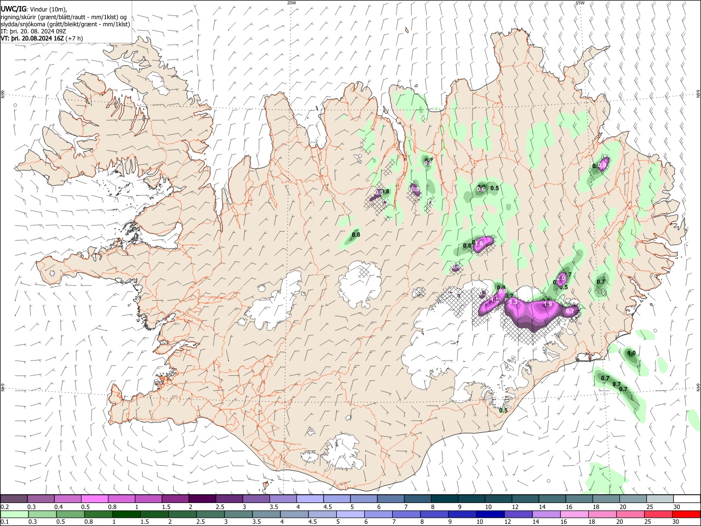This screenshot has height=526, width=701.
Task: Click the '0.5' value on the south coast
Action: (x=503, y=410)
